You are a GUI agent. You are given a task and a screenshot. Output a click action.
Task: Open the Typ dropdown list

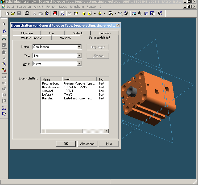coord(79,56)
